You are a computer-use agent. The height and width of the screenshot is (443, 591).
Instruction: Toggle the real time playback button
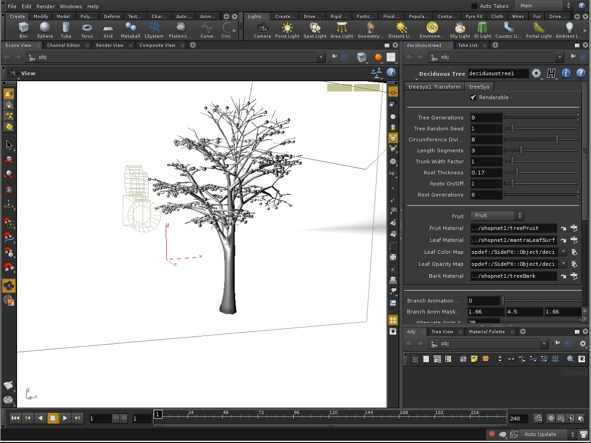551,418
